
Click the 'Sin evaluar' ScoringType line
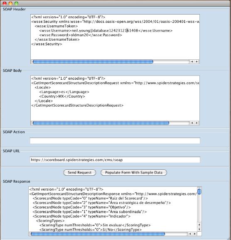click(95, 225)
